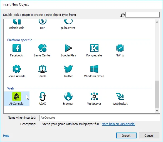
Task: Open the Help link
Action: [6, 136]
